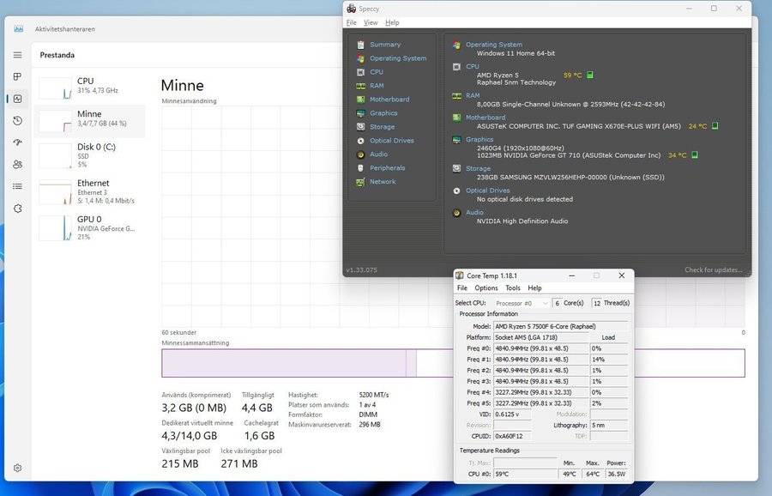This screenshot has height=496, width=772.
Task: Click the motherboard temperature icon beside 24 °C
Action: click(x=715, y=126)
